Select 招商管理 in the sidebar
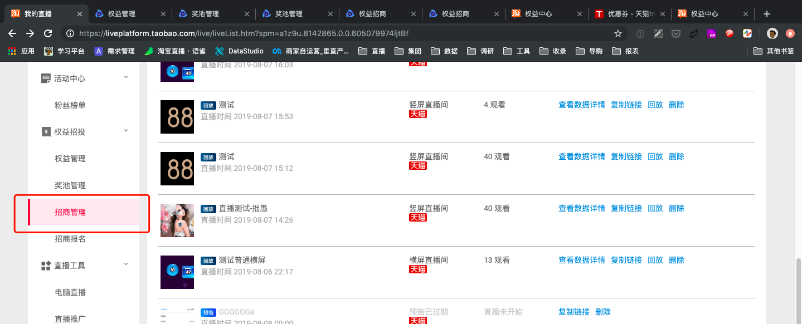 click(x=84, y=212)
